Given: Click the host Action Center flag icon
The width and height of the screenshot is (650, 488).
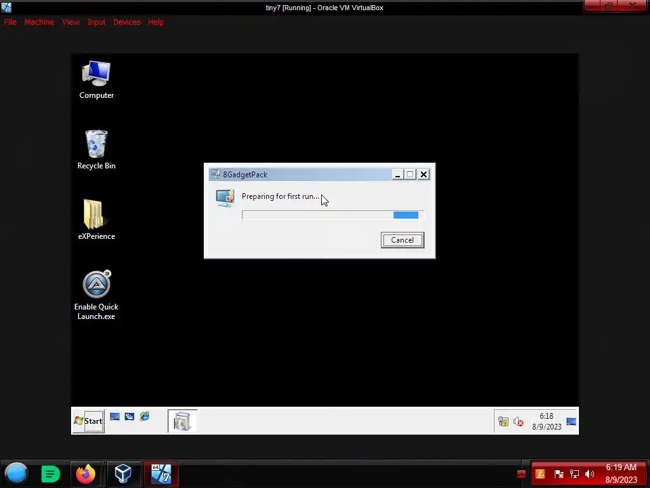Looking at the screenshot, I should pyautogui.click(x=559, y=474).
